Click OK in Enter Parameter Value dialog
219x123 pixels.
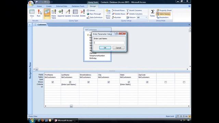point(105,48)
